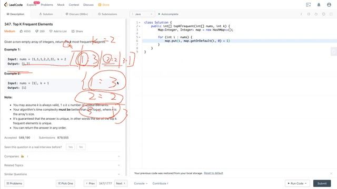Click the Note heading
This screenshot has height=189, width=337.
[8, 97]
